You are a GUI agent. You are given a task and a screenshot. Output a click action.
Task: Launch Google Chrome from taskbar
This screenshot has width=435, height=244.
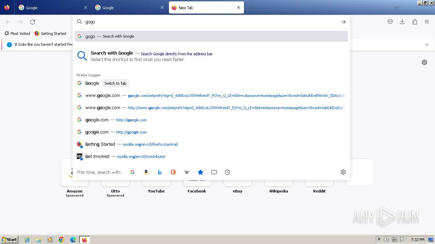62,240
